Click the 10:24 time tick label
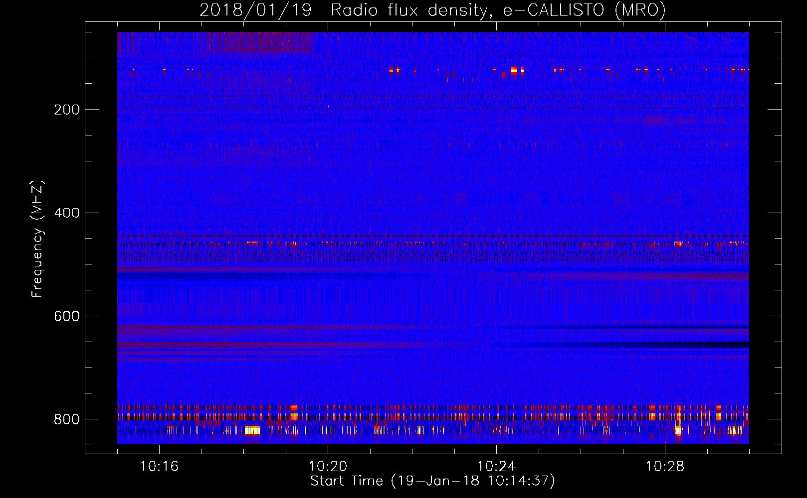This screenshot has width=807, height=498. click(x=496, y=467)
